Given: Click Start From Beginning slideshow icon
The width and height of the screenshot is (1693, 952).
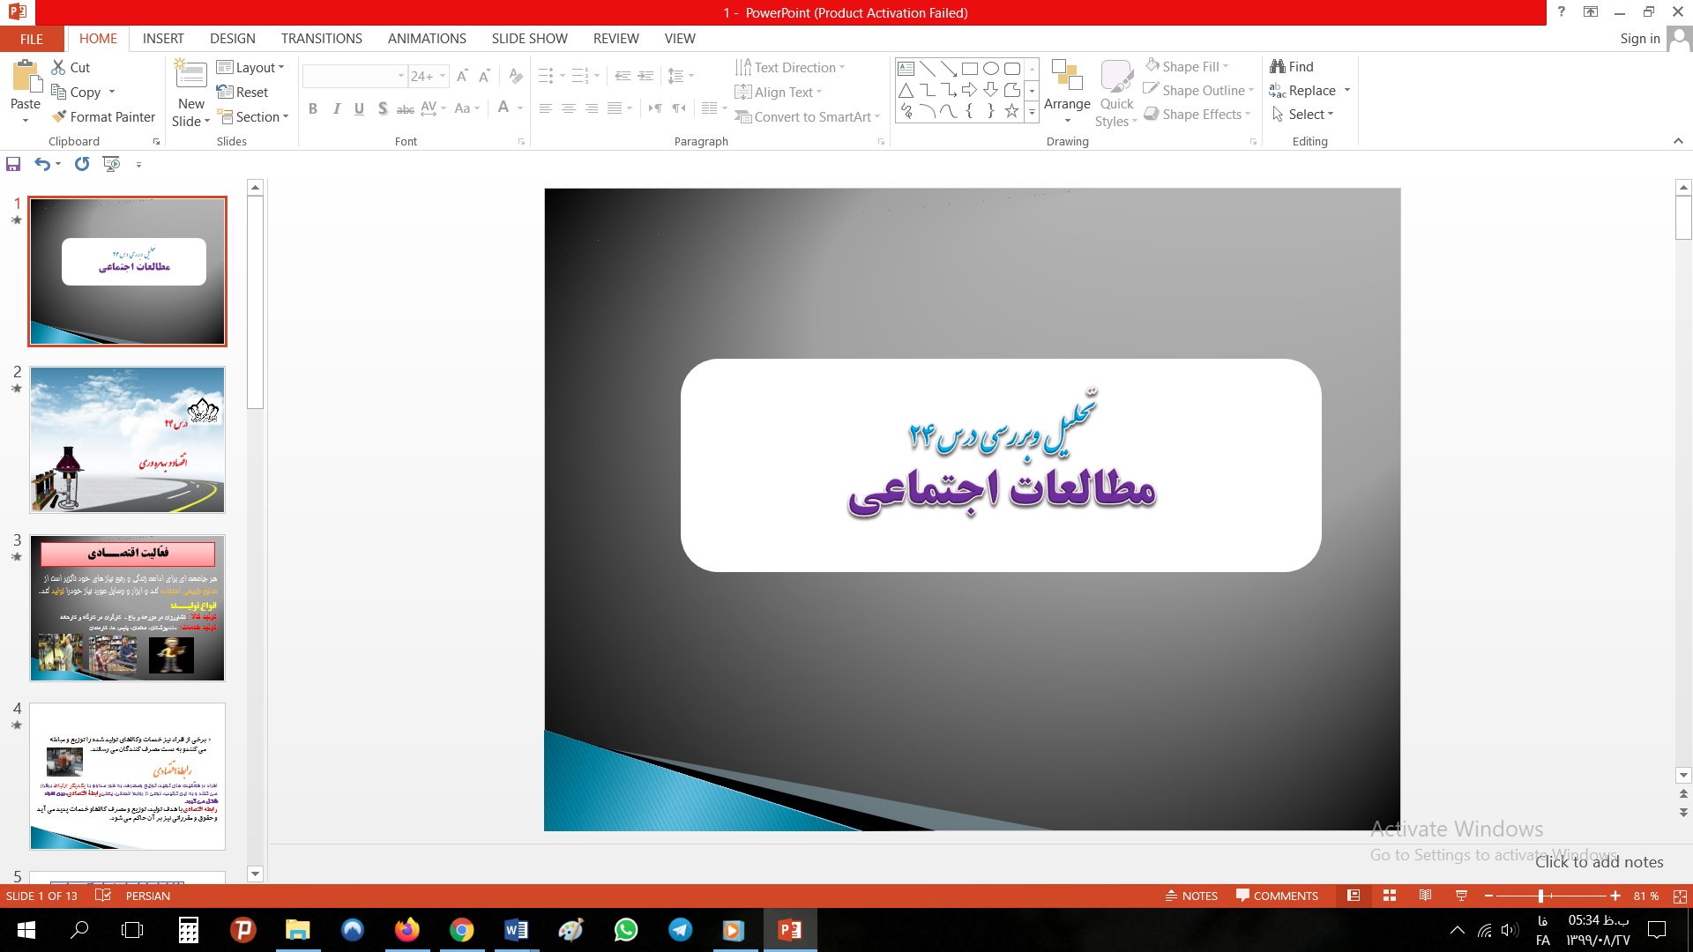Looking at the screenshot, I should click(111, 164).
